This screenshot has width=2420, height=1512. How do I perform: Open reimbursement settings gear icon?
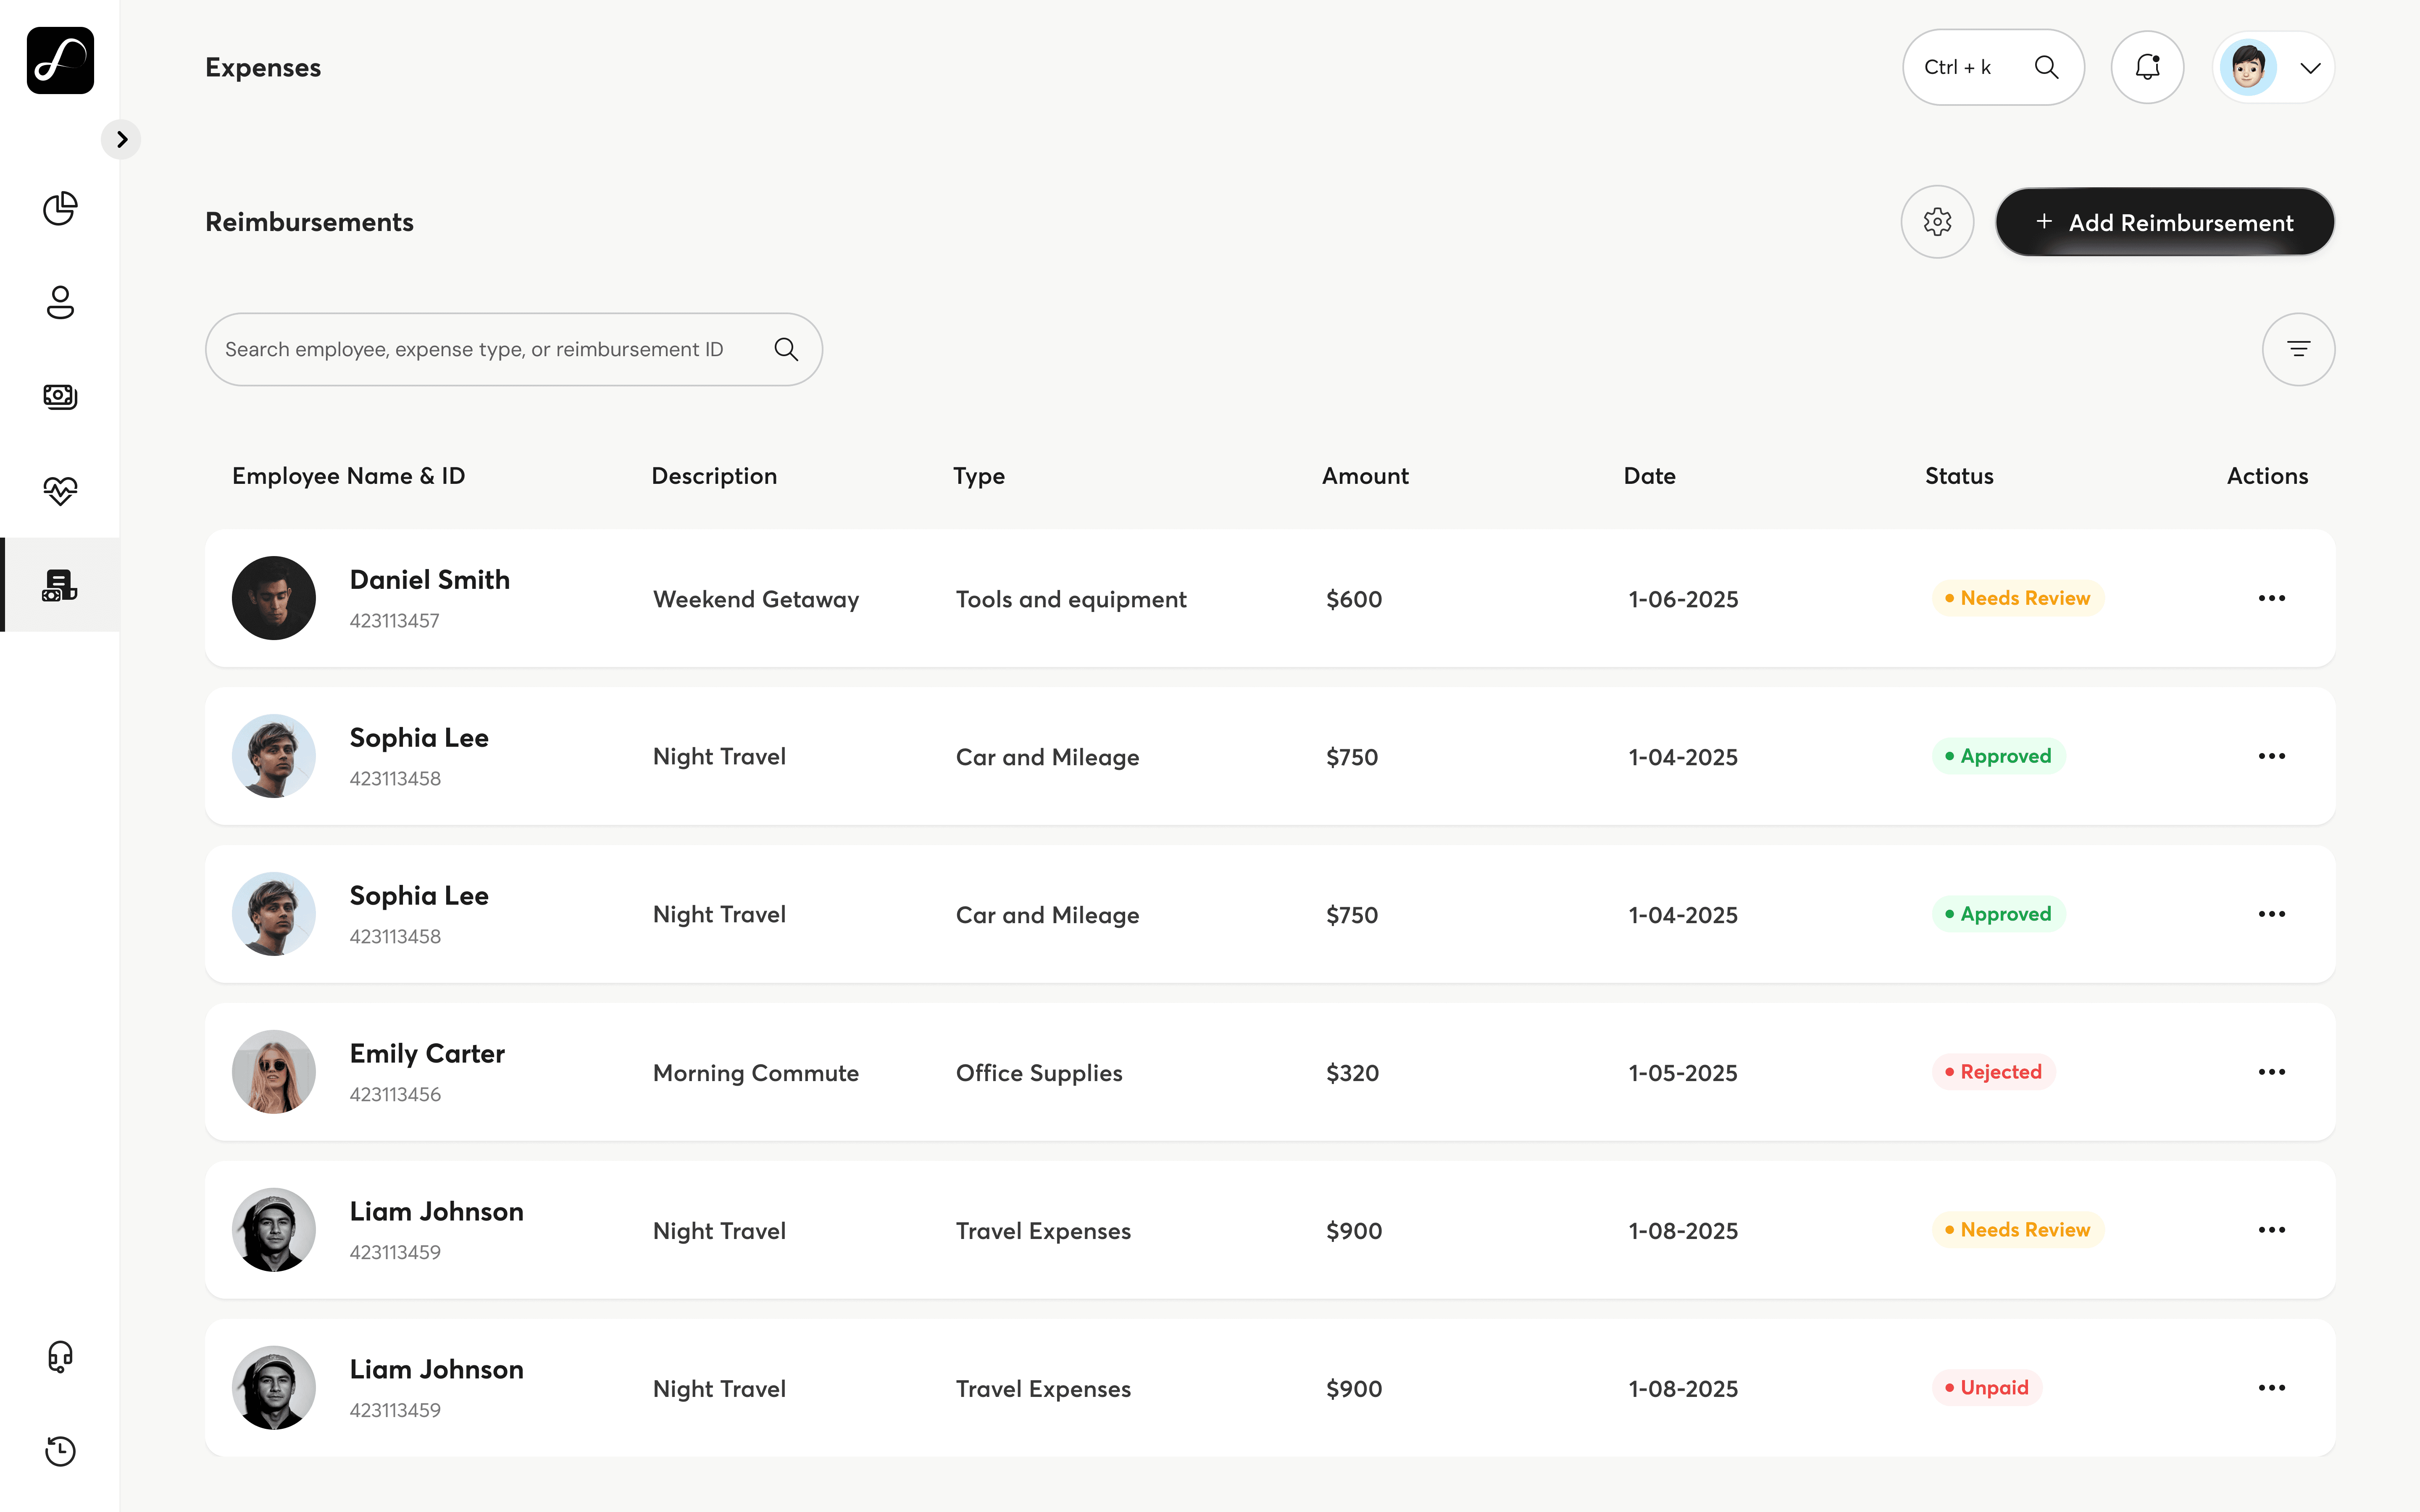1937,222
